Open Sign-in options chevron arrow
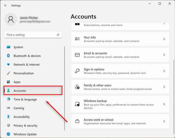Viewport: 175px width, 138px height. 164,71
